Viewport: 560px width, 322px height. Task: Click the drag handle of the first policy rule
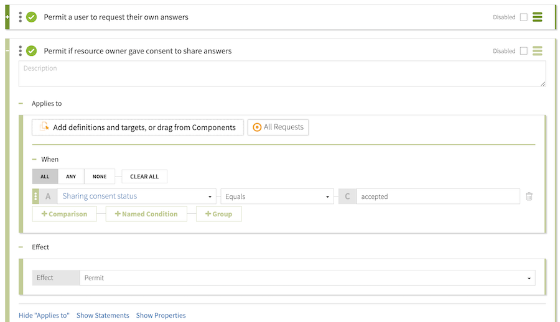pos(20,17)
